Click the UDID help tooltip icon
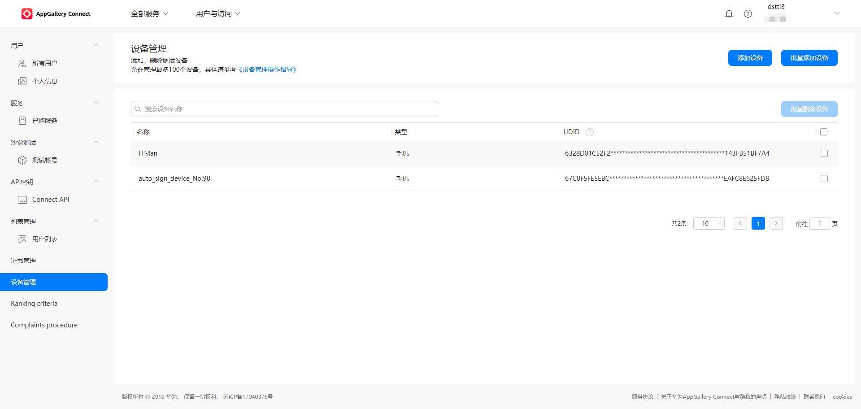861x409 pixels. click(590, 132)
